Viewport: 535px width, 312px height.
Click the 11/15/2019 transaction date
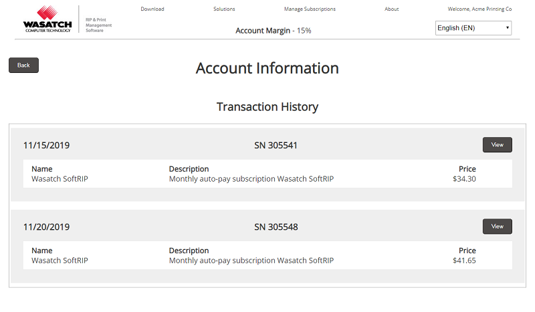(46, 146)
